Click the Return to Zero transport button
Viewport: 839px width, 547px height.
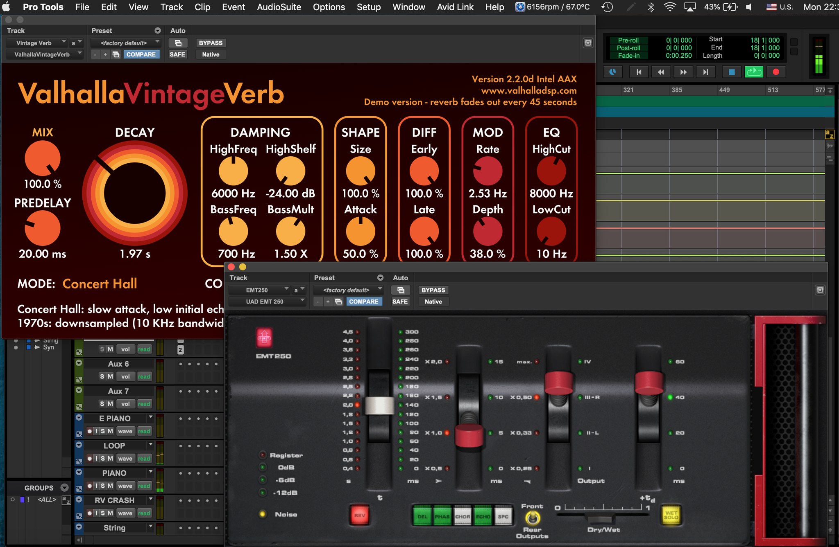tap(638, 72)
